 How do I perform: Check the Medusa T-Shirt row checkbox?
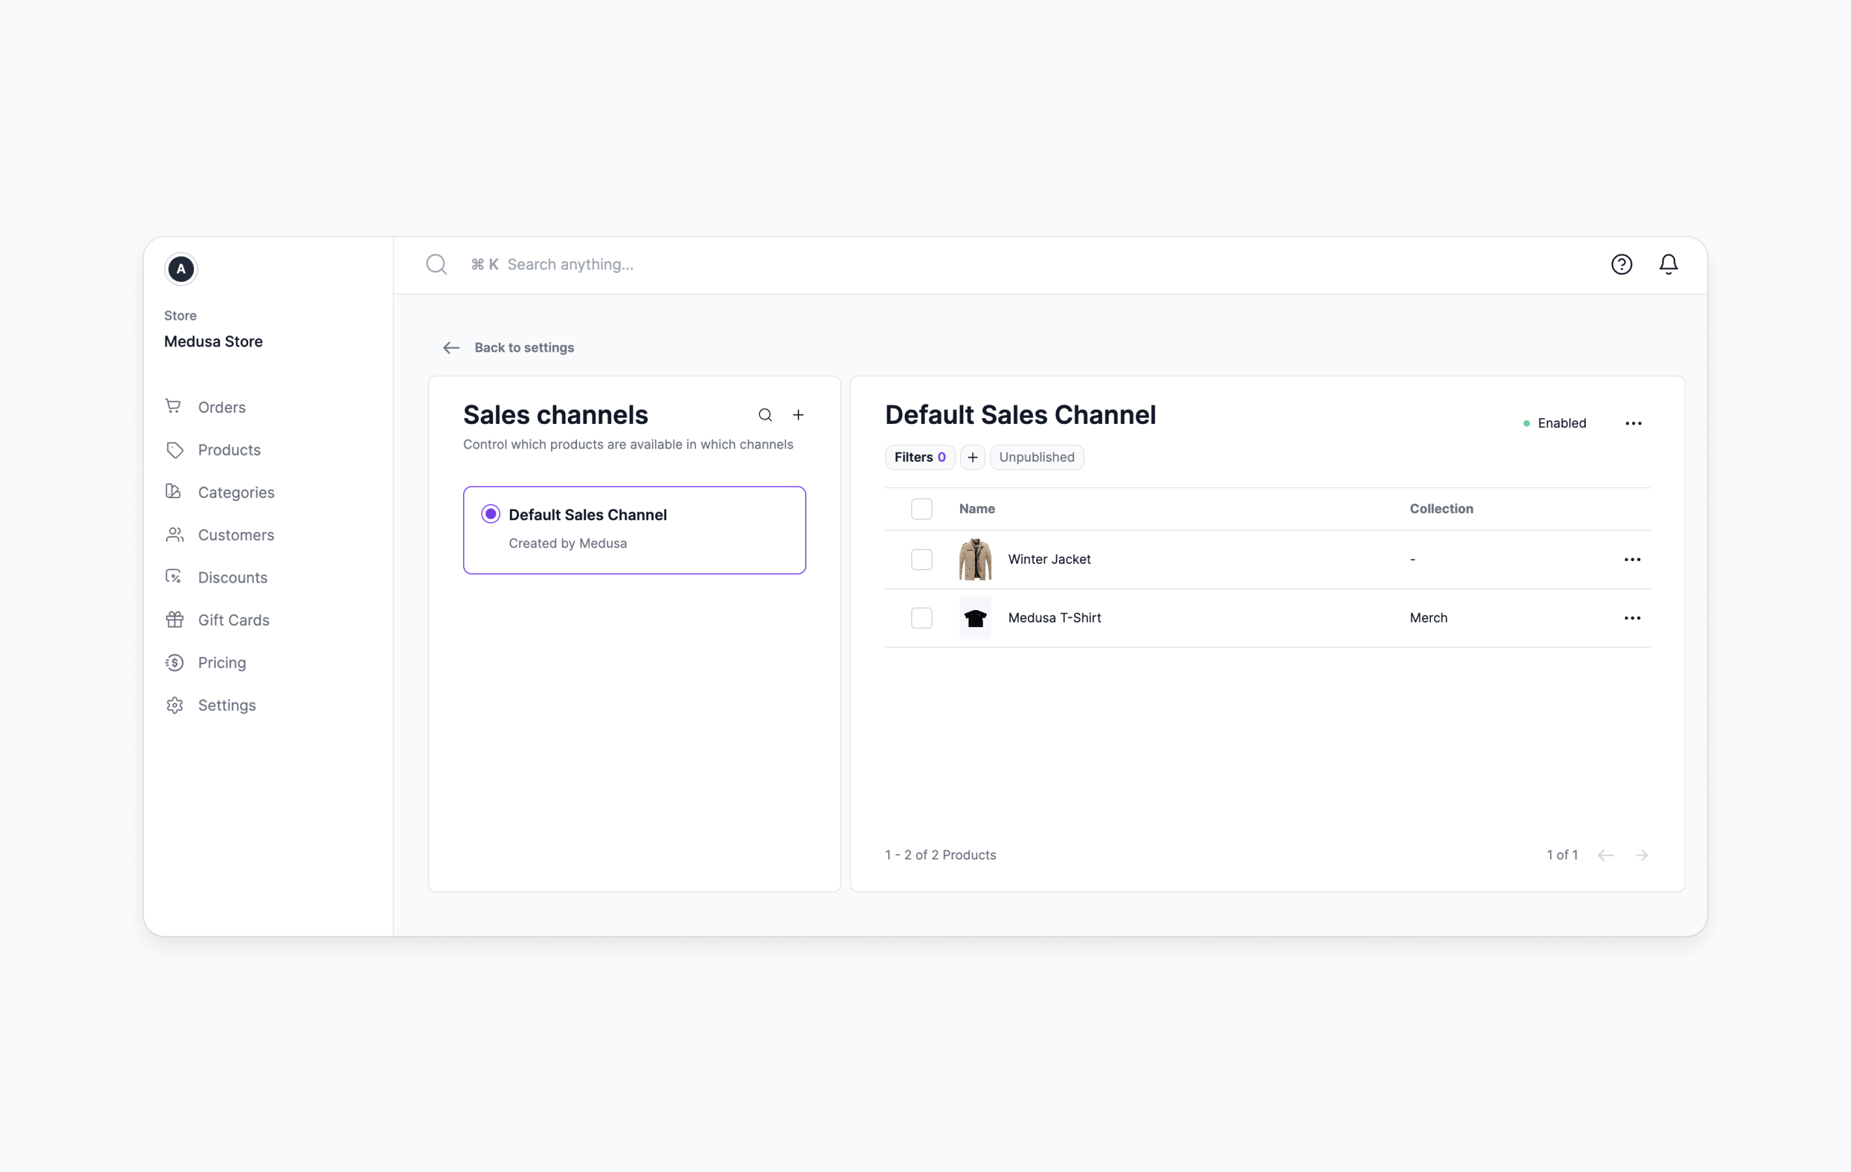point(921,618)
